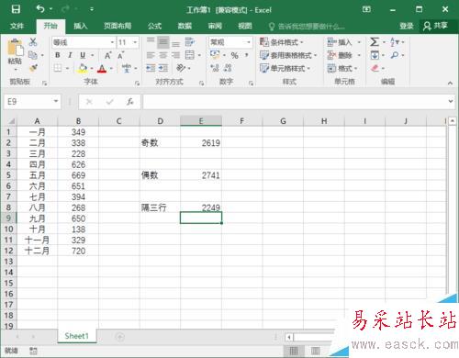The image size is (459, 358).
Task: Apply the red font color A
Action: pyautogui.click(x=102, y=69)
